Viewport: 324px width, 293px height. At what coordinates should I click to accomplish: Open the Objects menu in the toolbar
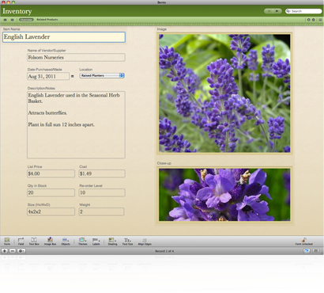click(66, 242)
